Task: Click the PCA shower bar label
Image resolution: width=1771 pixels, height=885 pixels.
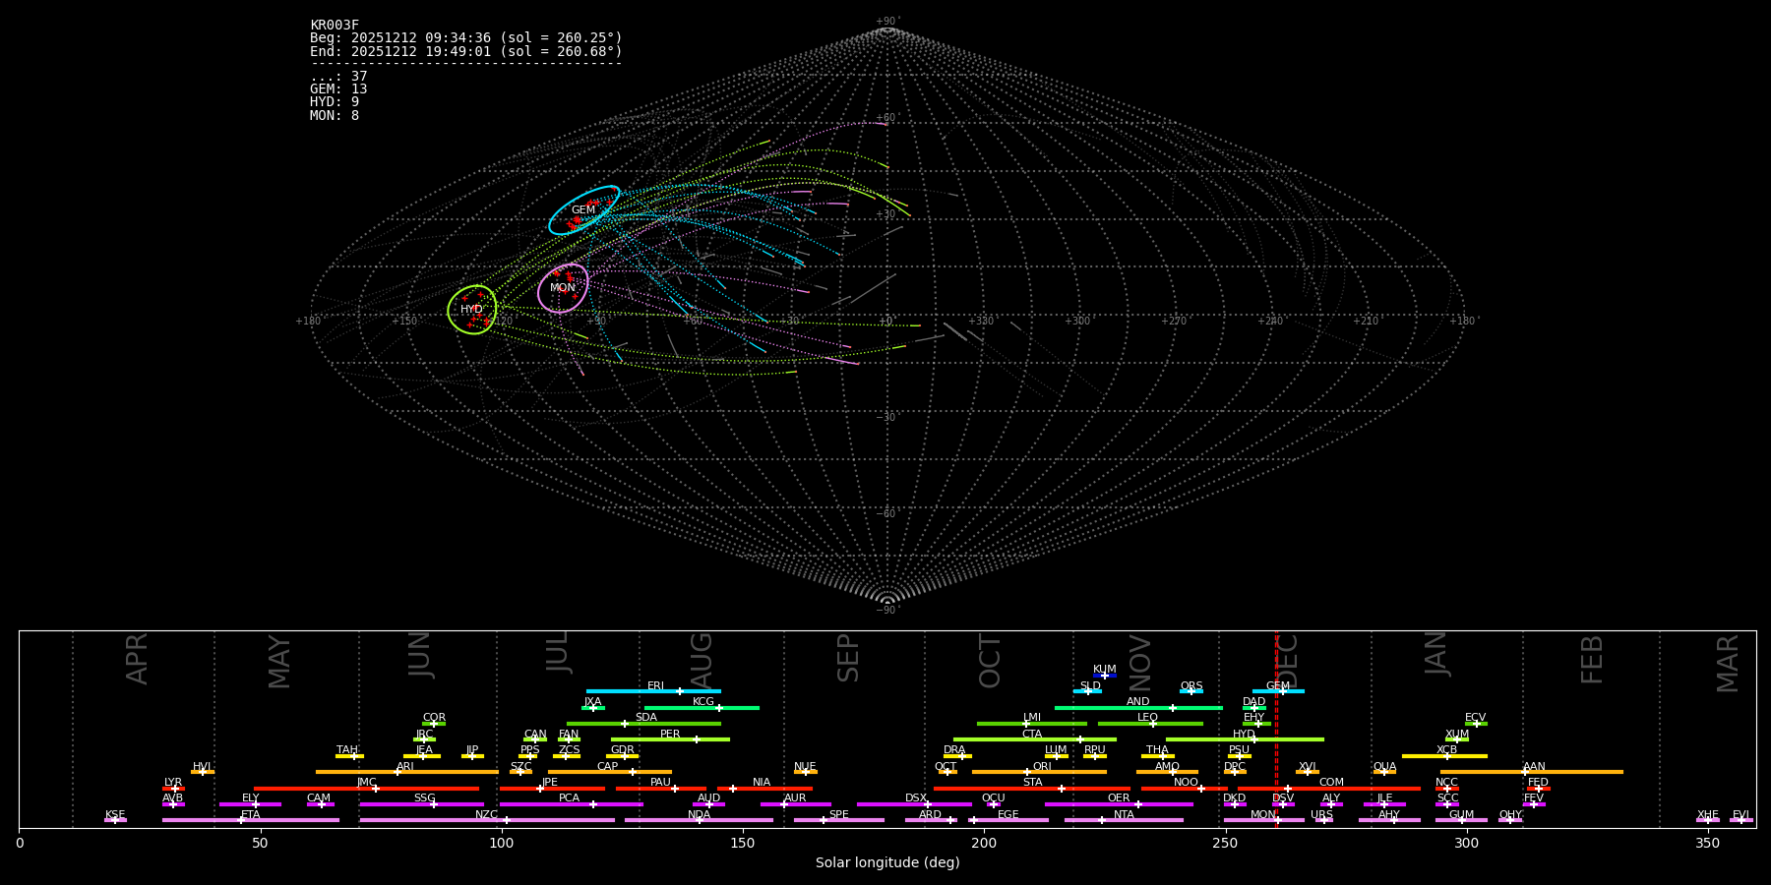Action: click(x=569, y=798)
